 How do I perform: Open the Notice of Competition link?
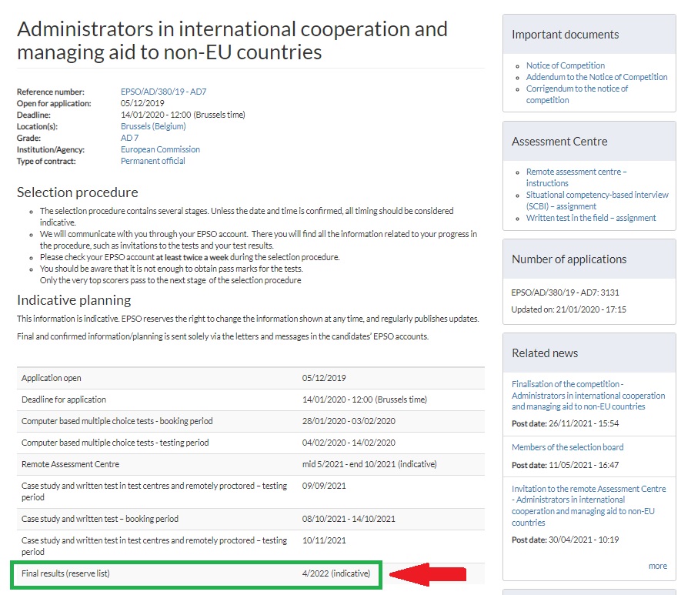click(566, 65)
